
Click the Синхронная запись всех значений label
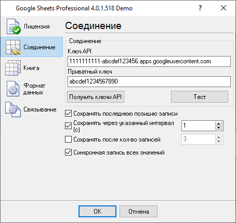119,152
